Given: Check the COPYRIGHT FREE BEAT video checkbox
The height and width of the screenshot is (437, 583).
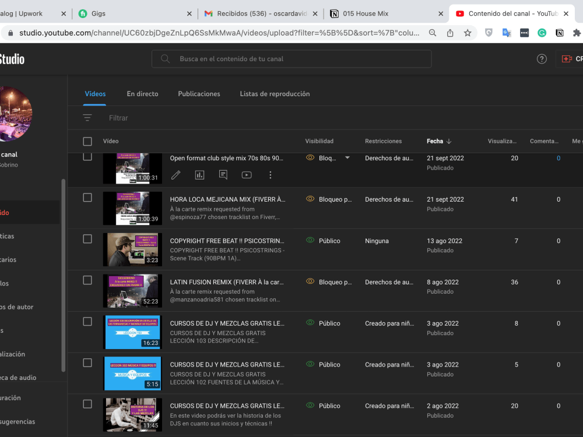Looking at the screenshot, I should click(87, 239).
